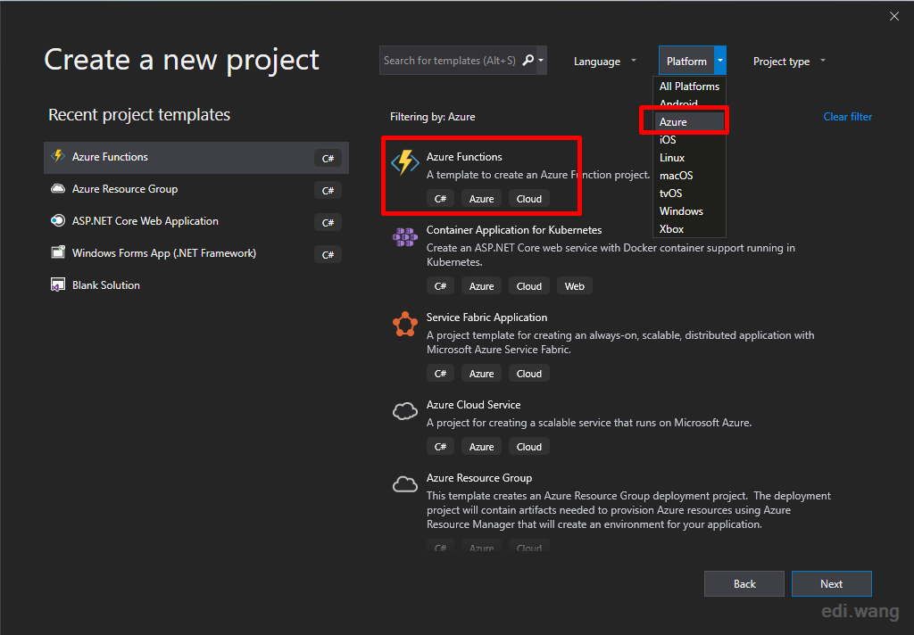Screen dimensions: 914x635
Task: Click ASP.NET Core Web Application globe icon
Action: [58, 220]
